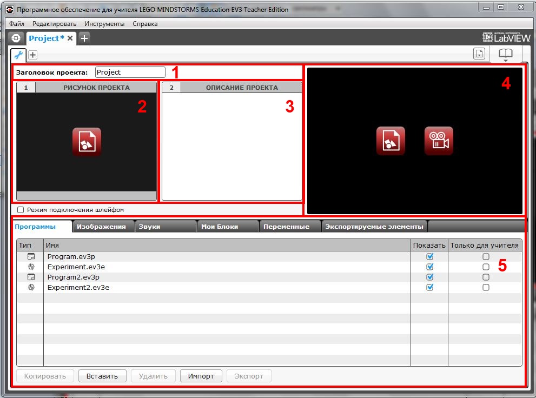Screen dimensions: 536x398
Task: Click the Program2.ev3p type icon
Action: (31, 277)
